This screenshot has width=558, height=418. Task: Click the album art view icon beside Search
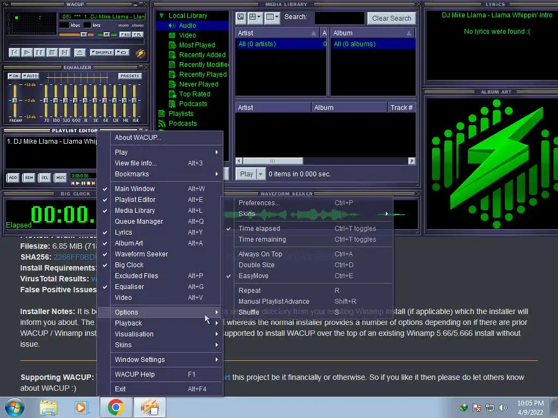click(x=241, y=17)
